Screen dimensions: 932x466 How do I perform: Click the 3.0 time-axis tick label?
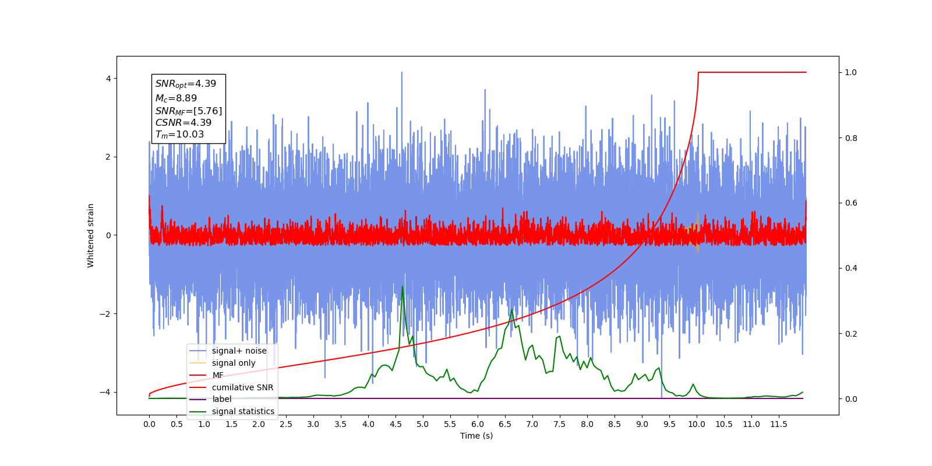313,424
